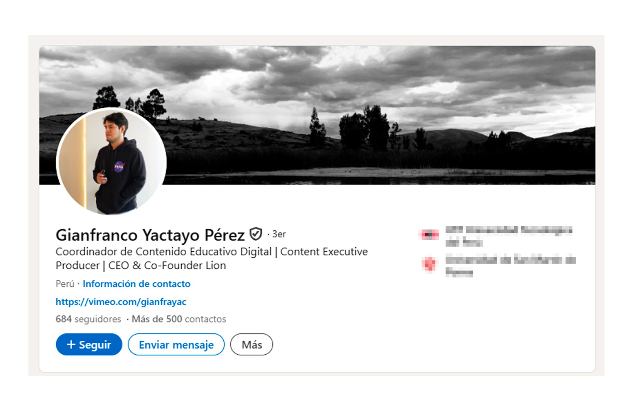633x411 pixels.
Task: Click CEO & Co-Founder Lion in headline
Action: (x=167, y=265)
